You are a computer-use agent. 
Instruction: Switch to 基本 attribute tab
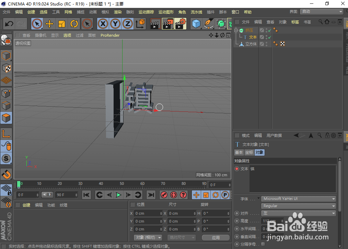[239, 152]
